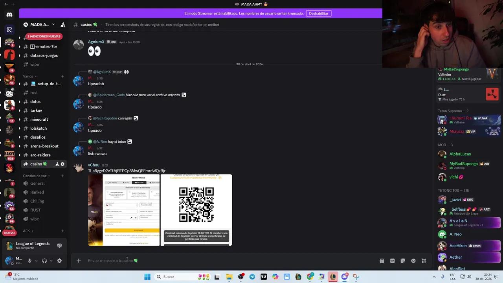The height and width of the screenshot is (283, 503).
Task: Join the General voice channel
Action: [43, 184]
